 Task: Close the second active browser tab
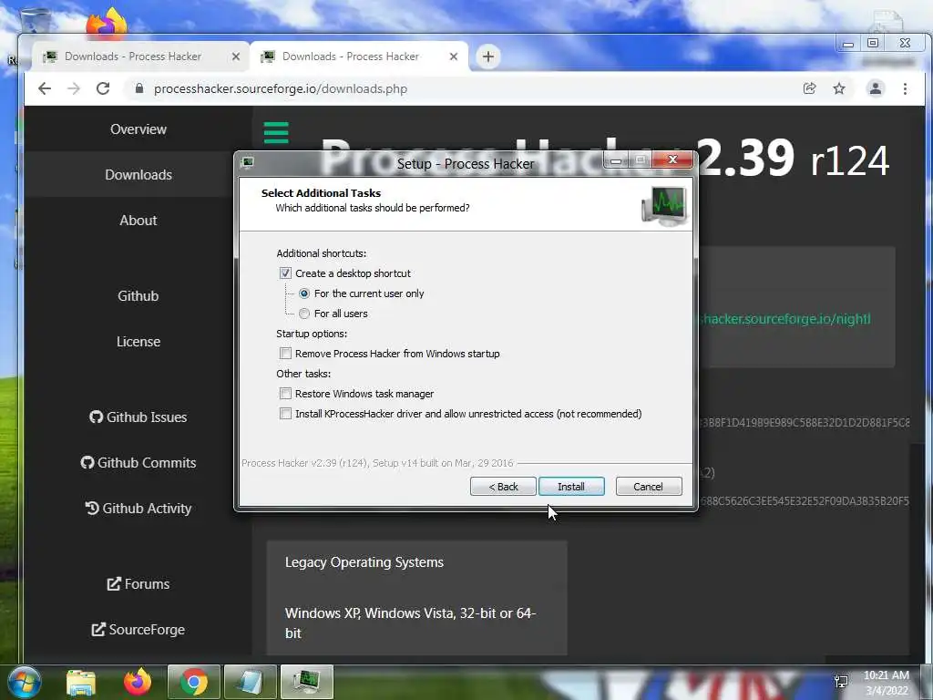454,57
